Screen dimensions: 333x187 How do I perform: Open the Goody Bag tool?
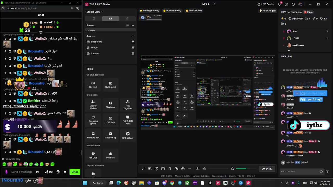pos(110,135)
